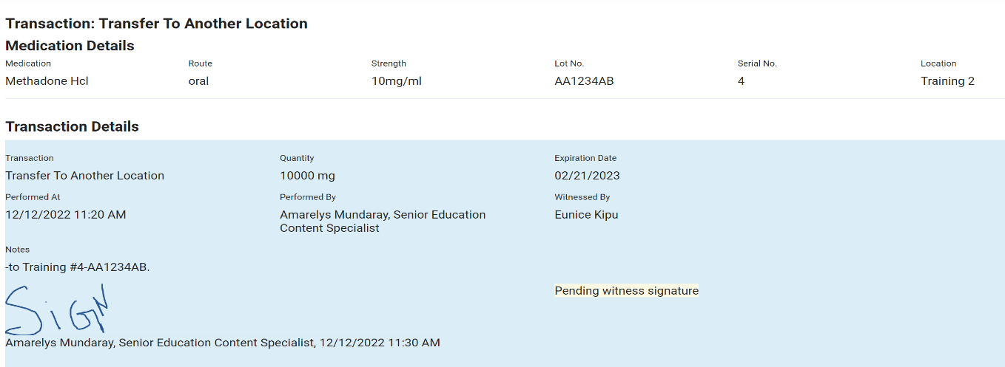Click the page title starting with Transaction:
Image resolution: width=1005 pixels, height=367 pixels.
click(x=156, y=24)
